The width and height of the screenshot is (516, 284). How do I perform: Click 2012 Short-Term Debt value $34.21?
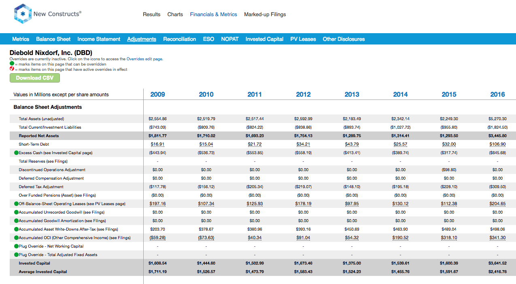304,144
